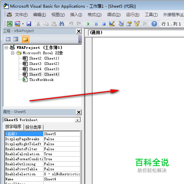
Task: Click the View Microsoft Excel toolbar icon
Action: coord(10,24)
